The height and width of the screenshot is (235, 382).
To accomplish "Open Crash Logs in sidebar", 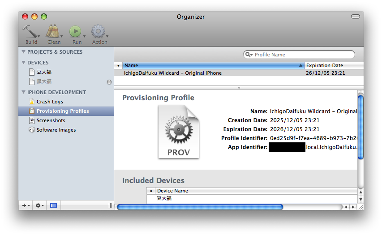I will coord(49,102).
